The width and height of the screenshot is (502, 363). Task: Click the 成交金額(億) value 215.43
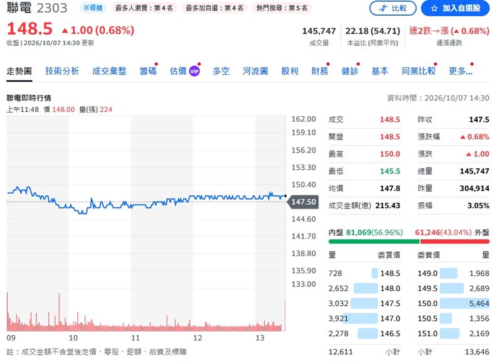388,206
